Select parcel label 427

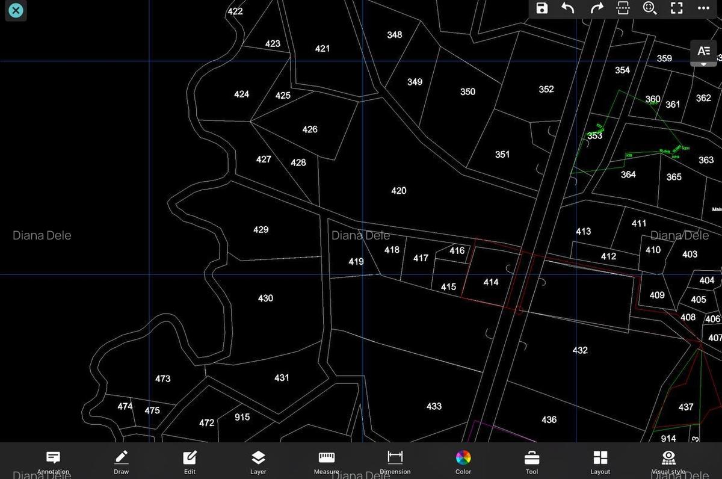pyautogui.click(x=264, y=159)
